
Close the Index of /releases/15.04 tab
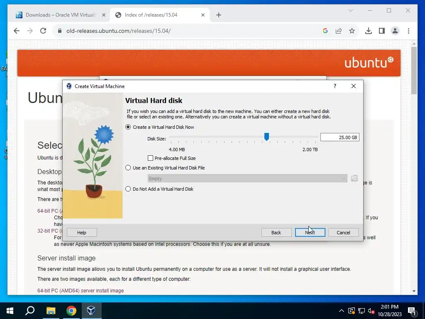203,15
